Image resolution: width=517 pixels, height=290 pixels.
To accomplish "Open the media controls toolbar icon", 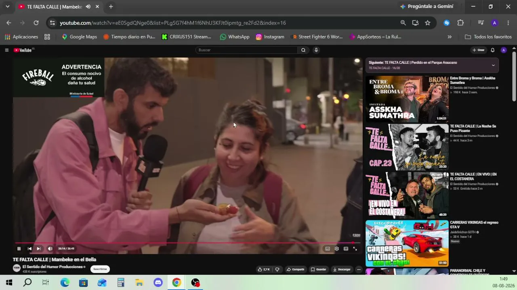I will pos(481,23).
